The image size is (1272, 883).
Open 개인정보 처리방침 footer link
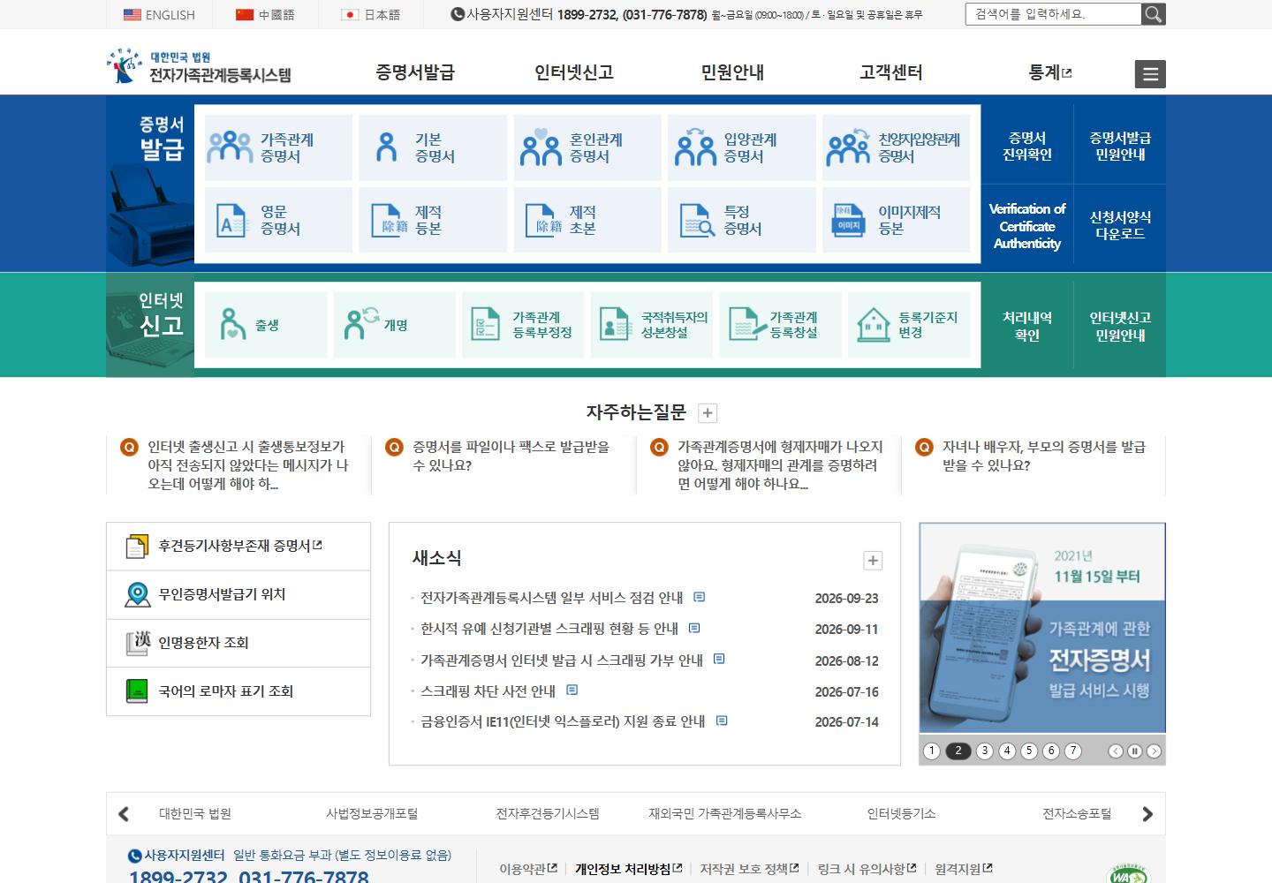[x=628, y=869]
